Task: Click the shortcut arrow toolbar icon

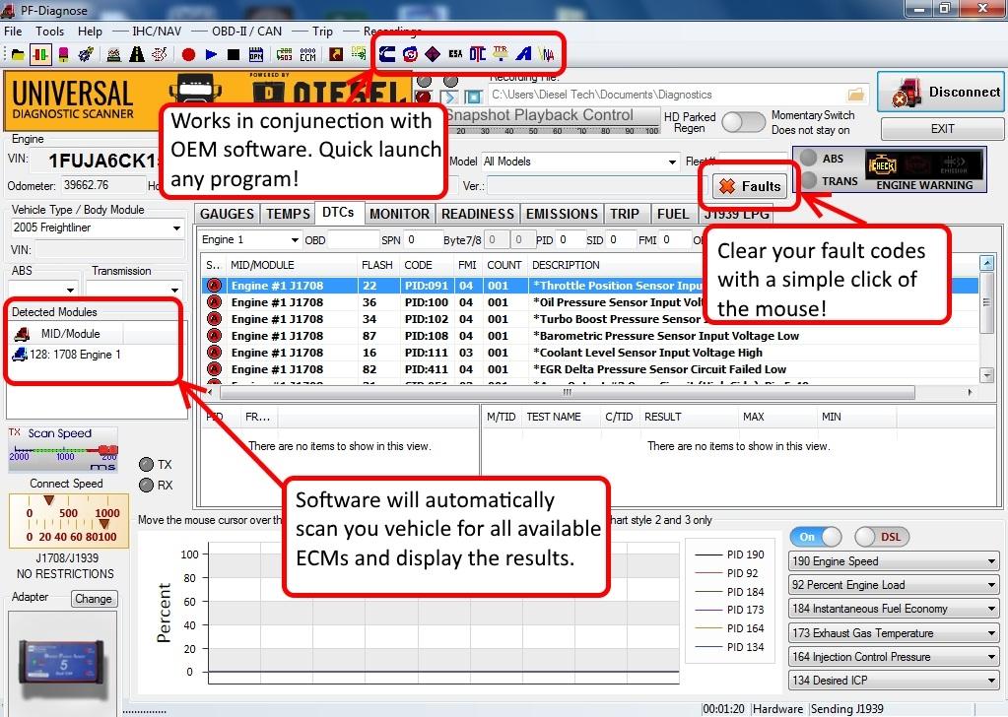Action: tap(336, 54)
